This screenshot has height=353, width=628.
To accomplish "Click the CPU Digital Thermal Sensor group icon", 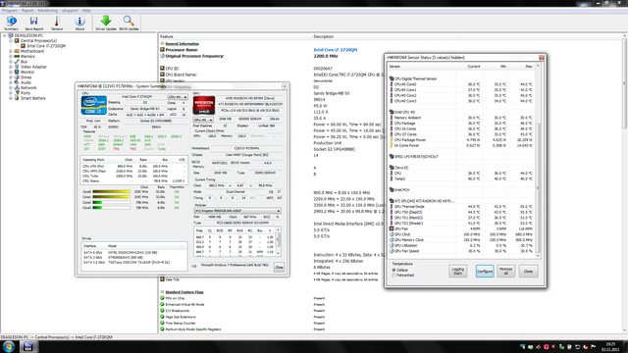I will (x=392, y=78).
